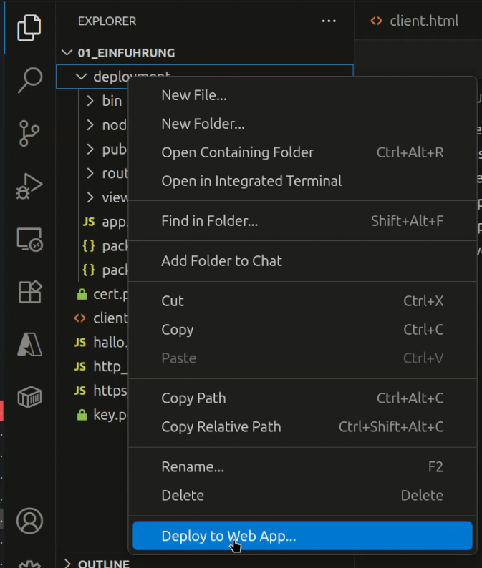This screenshot has height=568, width=482.
Task: Click the Accounts icon in activity bar
Action: click(x=29, y=520)
